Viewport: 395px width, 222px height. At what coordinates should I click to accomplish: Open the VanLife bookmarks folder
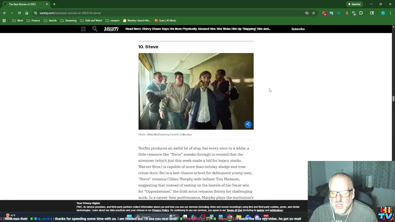(50, 20)
